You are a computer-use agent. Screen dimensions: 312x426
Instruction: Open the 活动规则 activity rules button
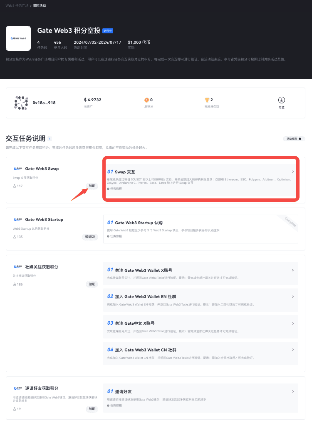click(293, 139)
